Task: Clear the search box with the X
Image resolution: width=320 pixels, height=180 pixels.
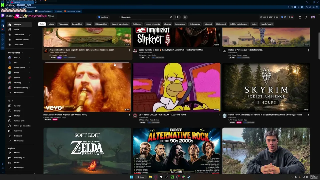Action: [x=171, y=17]
